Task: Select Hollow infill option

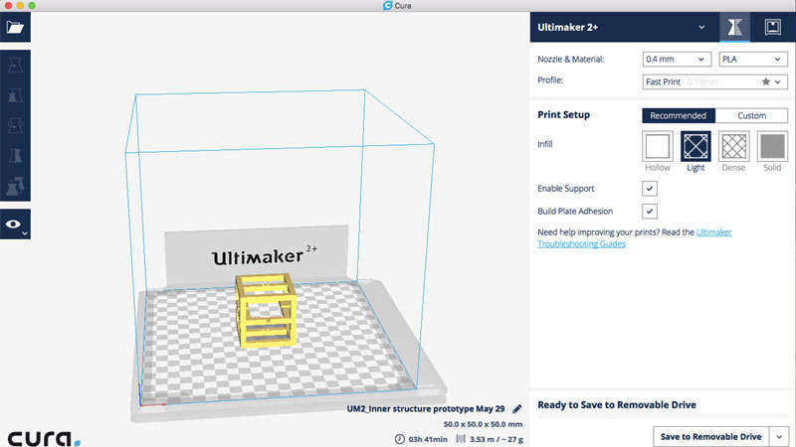Action: (658, 146)
